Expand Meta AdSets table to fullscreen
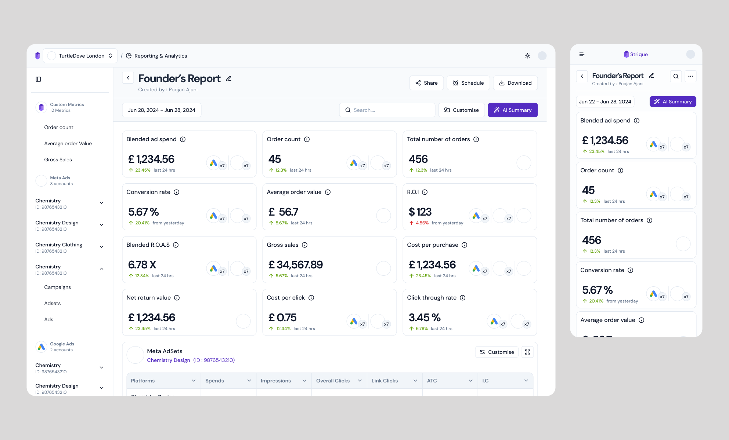729x440 pixels. click(528, 352)
